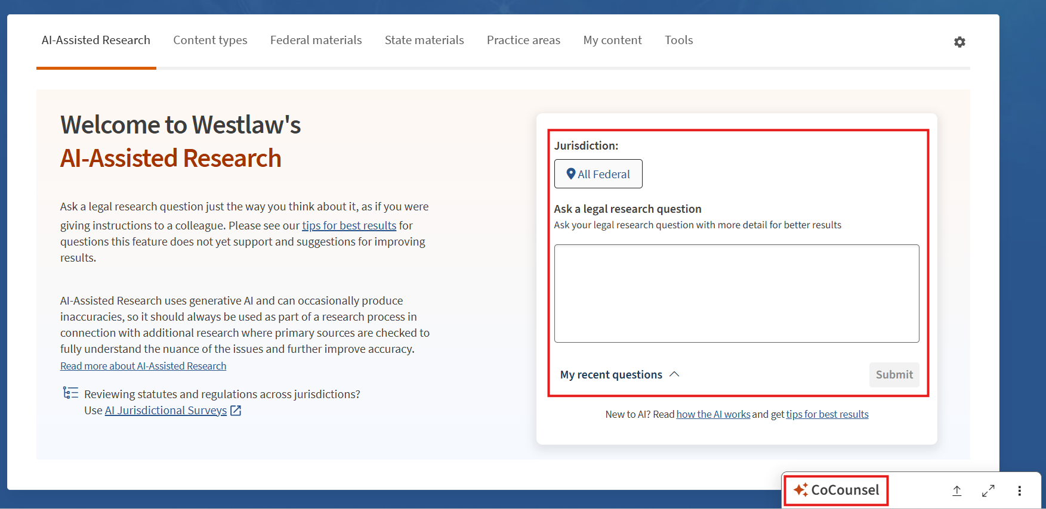
Task: Collapse the My recent questions chevron
Action: click(674, 374)
